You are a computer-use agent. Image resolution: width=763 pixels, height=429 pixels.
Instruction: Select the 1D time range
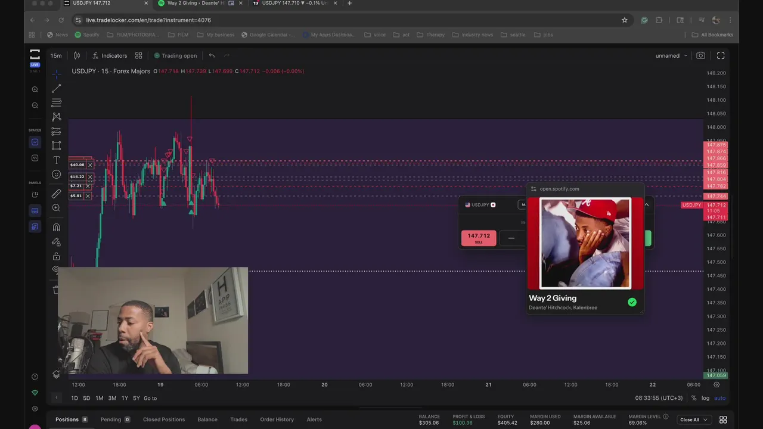click(x=75, y=398)
